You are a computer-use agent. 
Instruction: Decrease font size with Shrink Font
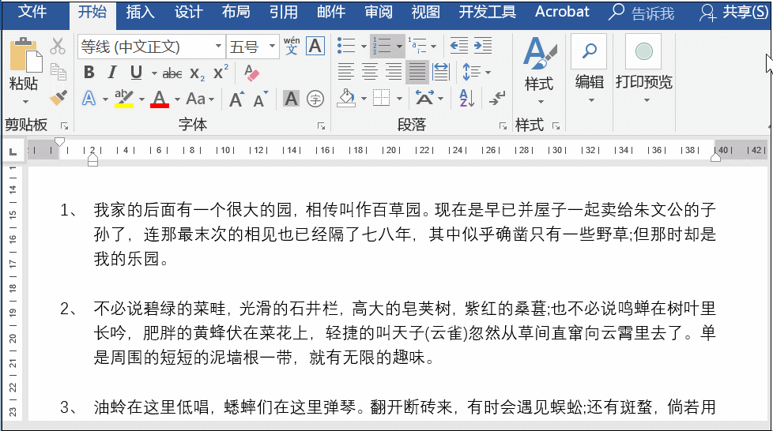tap(260, 99)
